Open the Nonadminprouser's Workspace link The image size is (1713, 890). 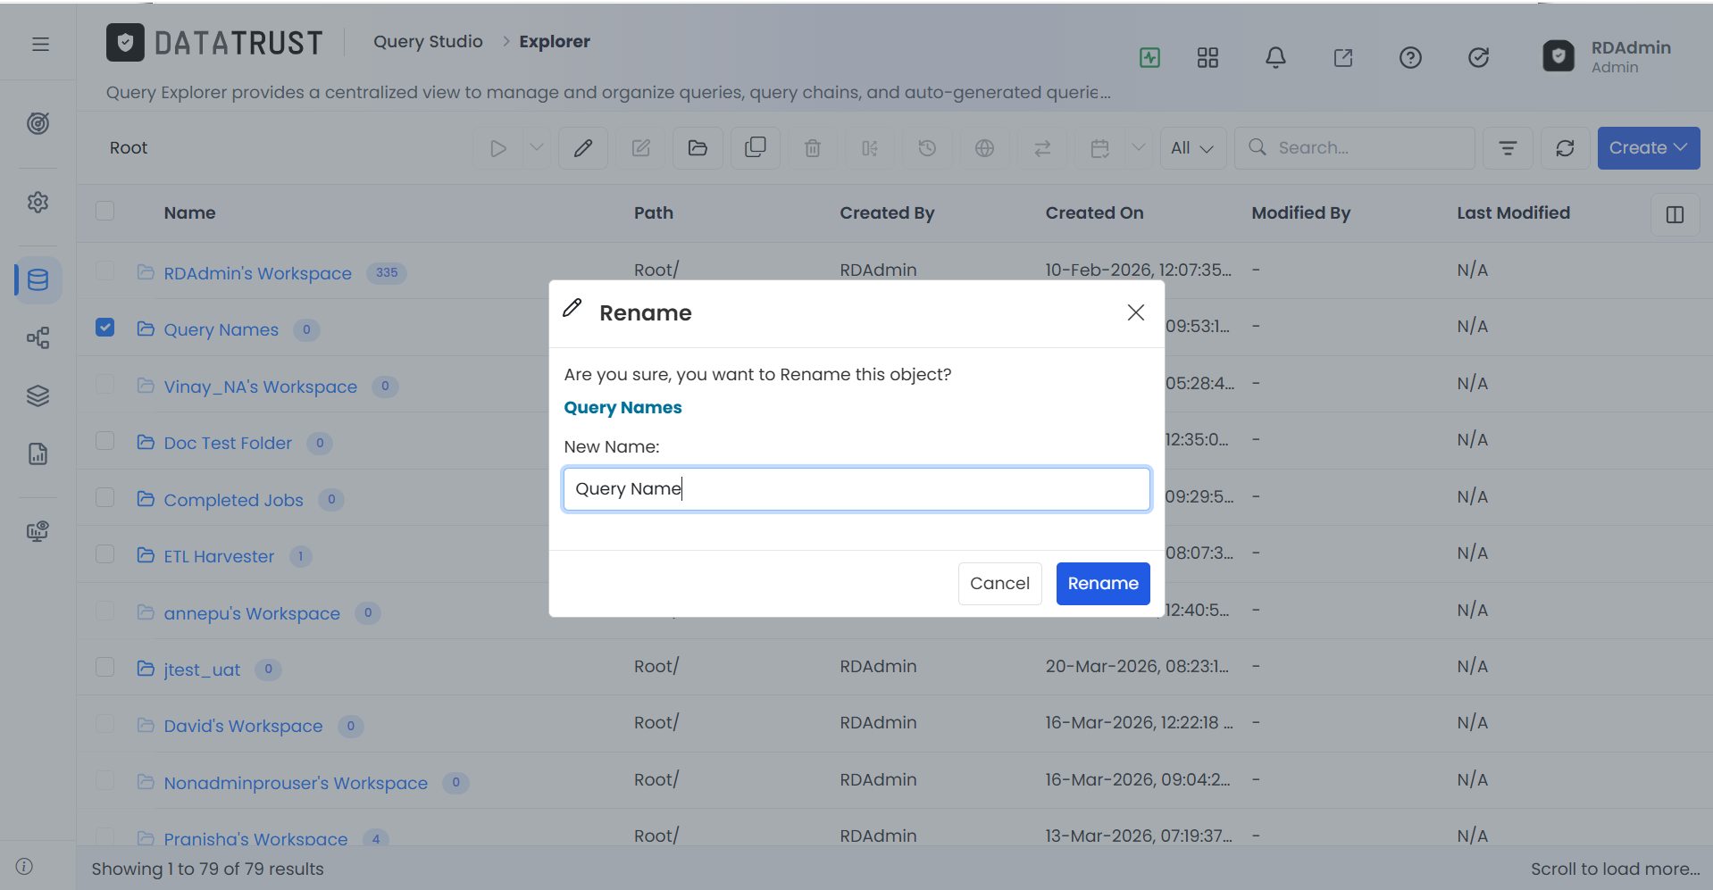click(x=296, y=783)
